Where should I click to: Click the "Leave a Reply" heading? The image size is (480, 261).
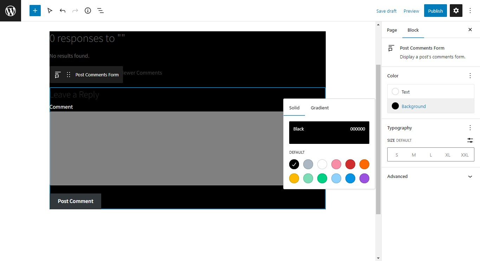[74, 95]
